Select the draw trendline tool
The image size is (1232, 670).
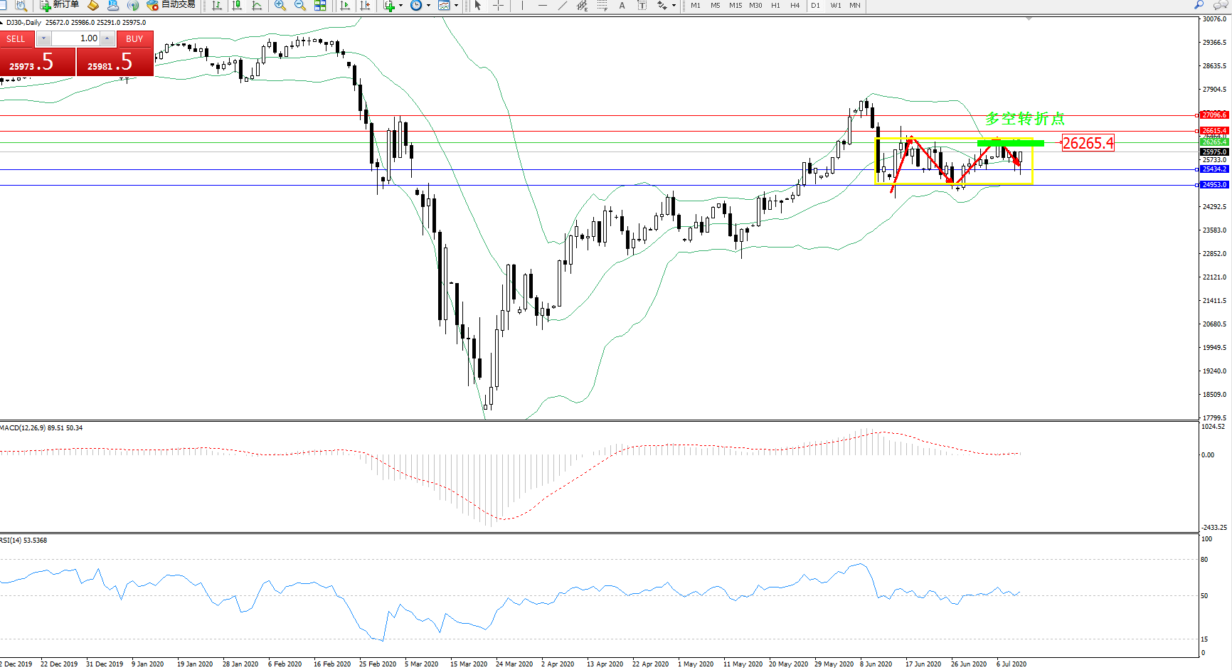(x=563, y=5)
